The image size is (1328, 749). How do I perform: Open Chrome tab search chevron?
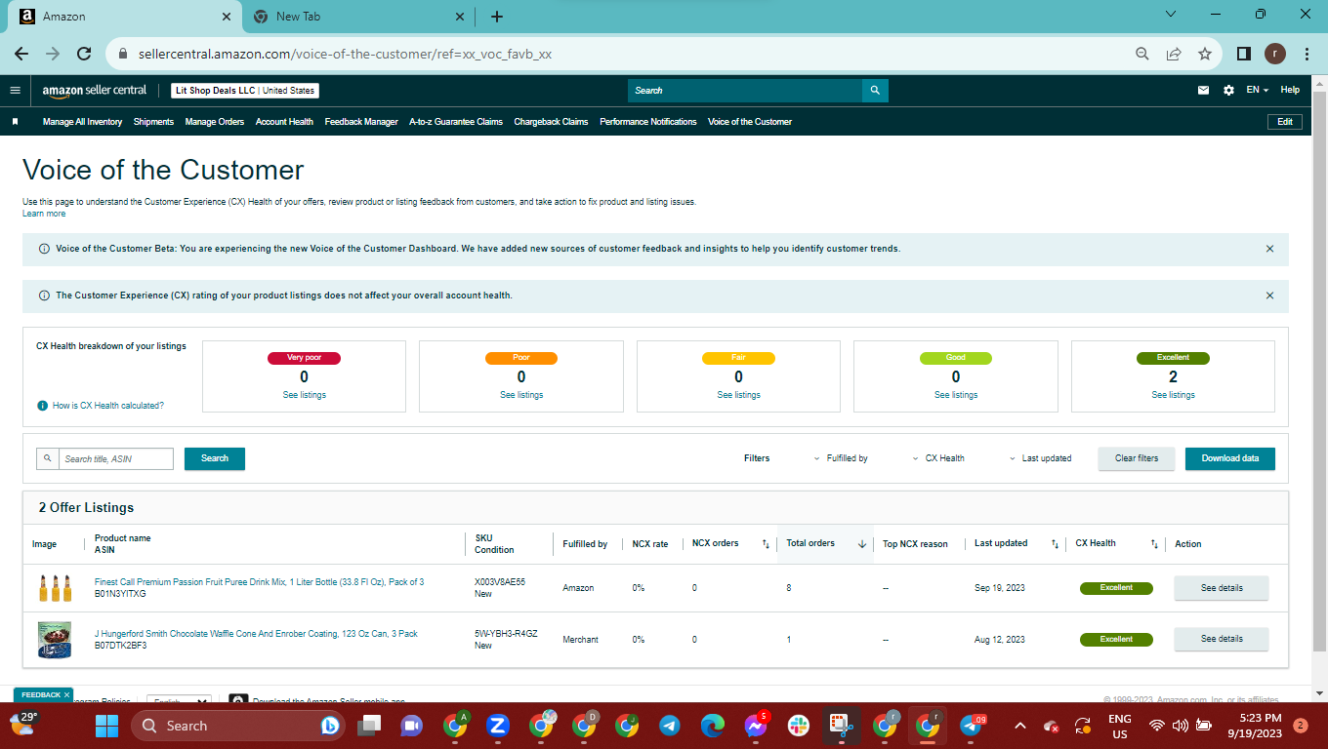pos(1172,15)
